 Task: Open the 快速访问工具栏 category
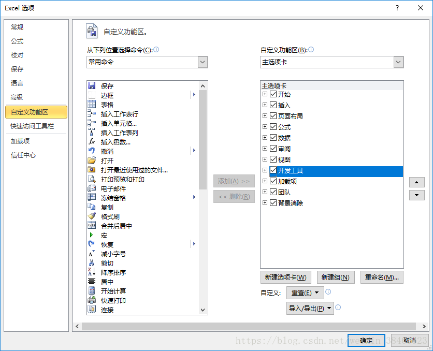coord(32,126)
